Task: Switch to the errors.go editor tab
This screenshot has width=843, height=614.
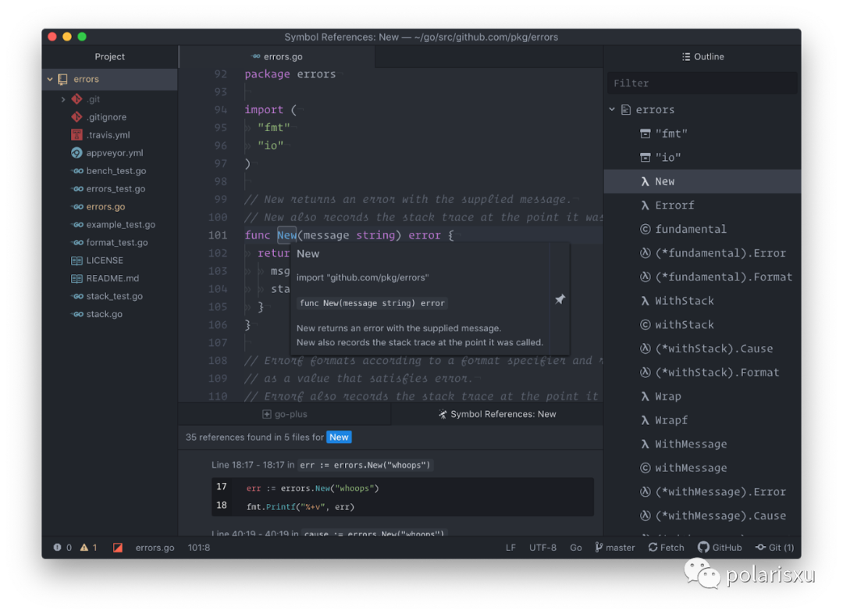Action: [277, 56]
